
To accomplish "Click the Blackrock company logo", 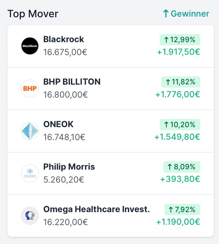I will [30, 46].
